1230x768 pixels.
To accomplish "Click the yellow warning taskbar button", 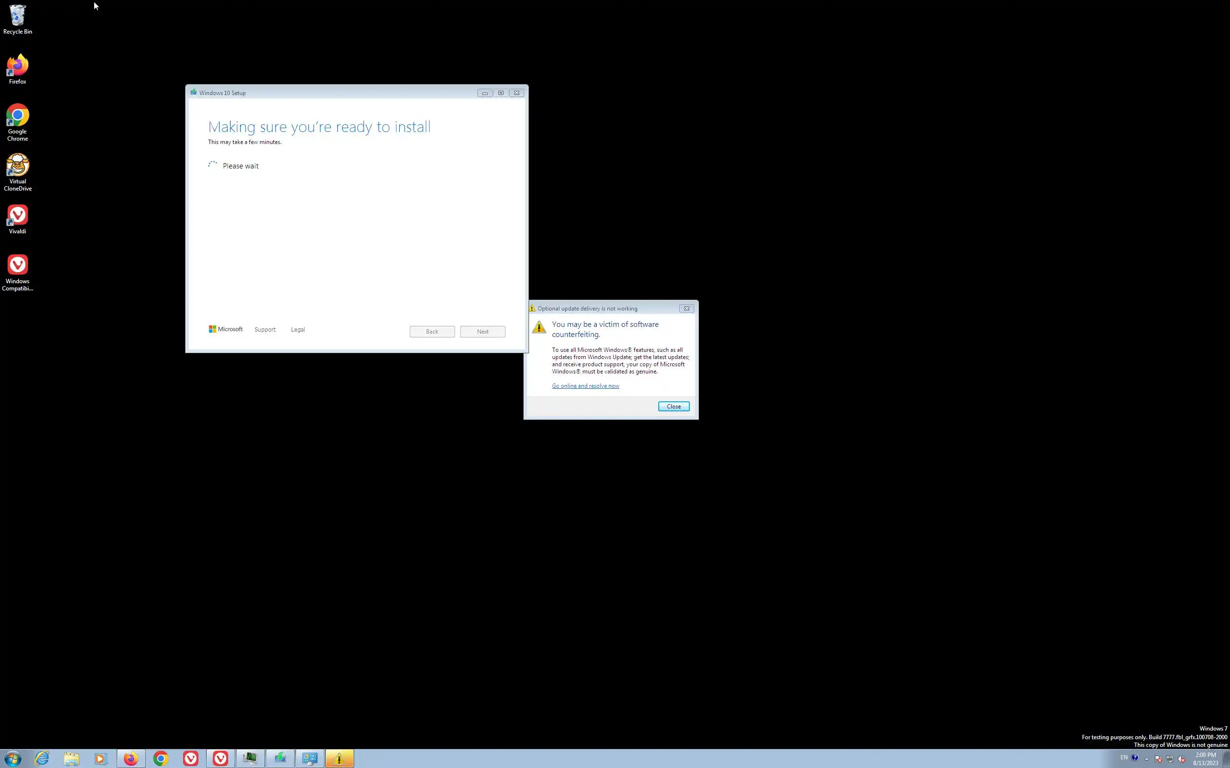I will click(339, 758).
